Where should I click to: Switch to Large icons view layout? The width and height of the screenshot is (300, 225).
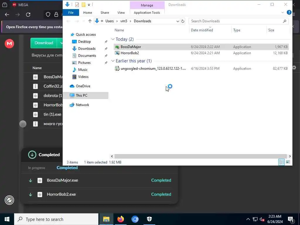click(288, 162)
